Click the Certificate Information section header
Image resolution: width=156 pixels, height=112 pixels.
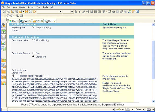click(x=25, y=37)
